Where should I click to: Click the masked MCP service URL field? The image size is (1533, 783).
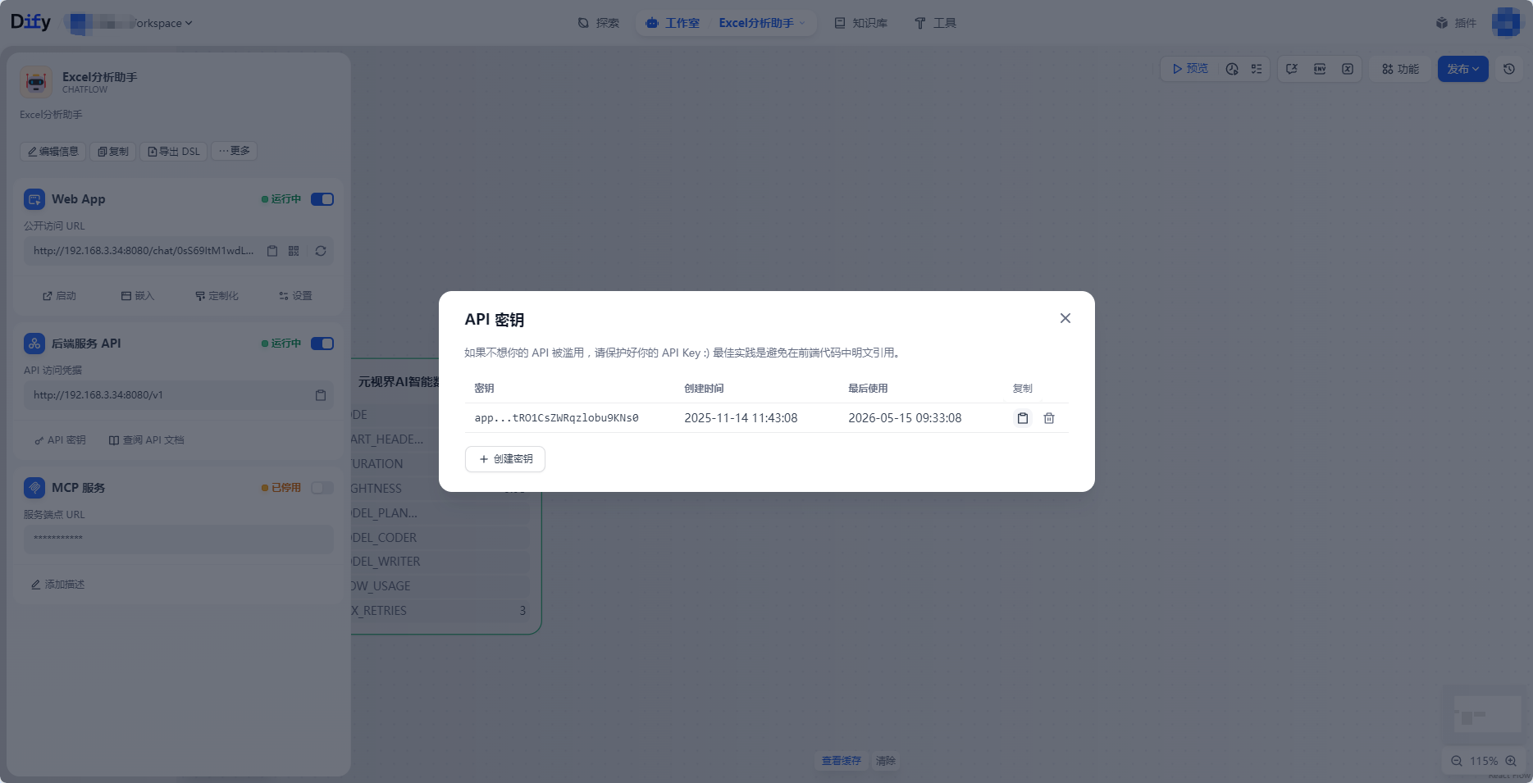click(x=179, y=539)
